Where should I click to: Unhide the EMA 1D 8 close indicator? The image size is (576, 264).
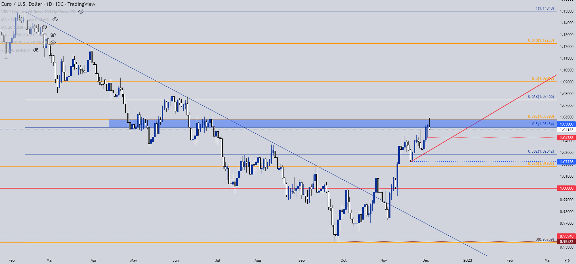[53, 42]
